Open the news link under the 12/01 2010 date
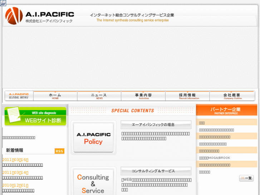The image size is (260, 195). [x=18, y=190]
